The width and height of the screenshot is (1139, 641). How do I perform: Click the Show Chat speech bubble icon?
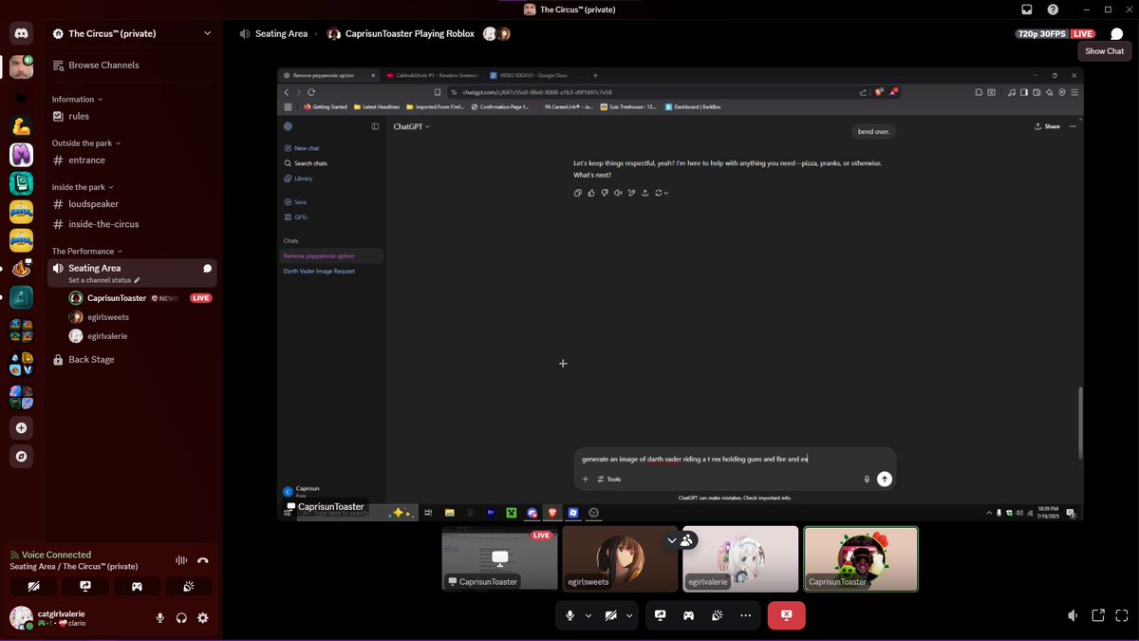1117,34
